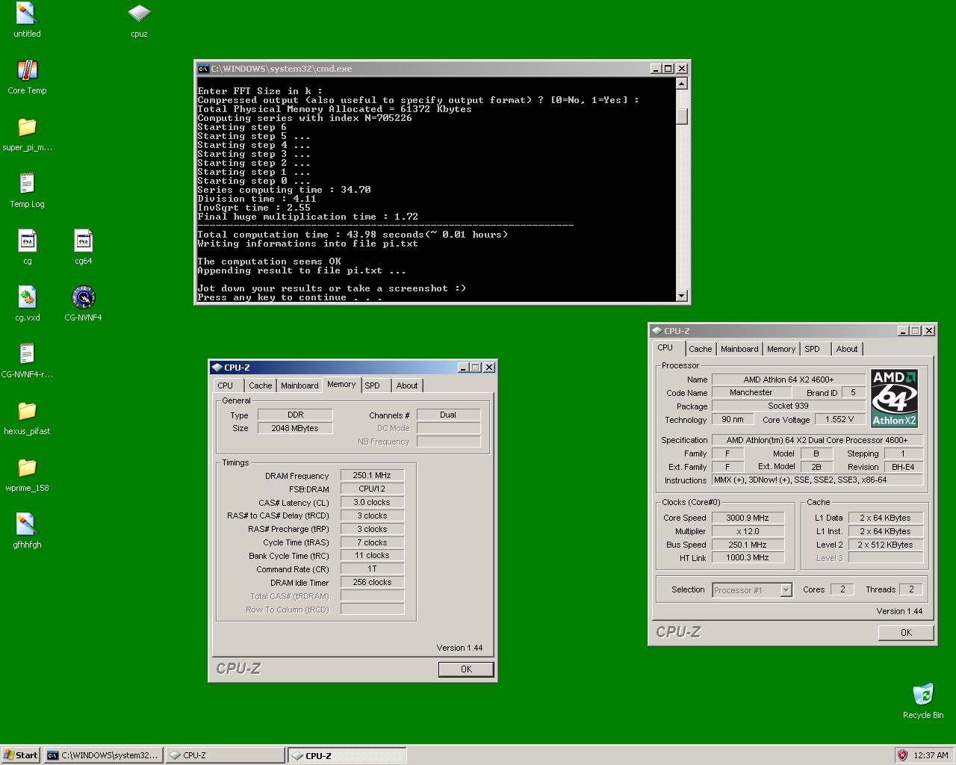Switch to the active CPU-Z taskbar button
This screenshot has width=956, height=765.
click(x=347, y=755)
